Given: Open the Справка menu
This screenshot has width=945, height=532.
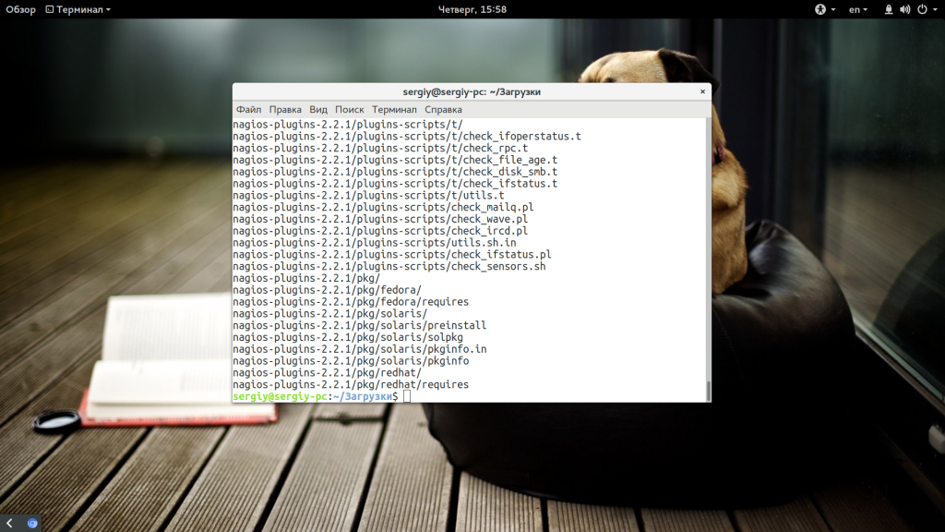Looking at the screenshot, I should (x=443, y=109).
